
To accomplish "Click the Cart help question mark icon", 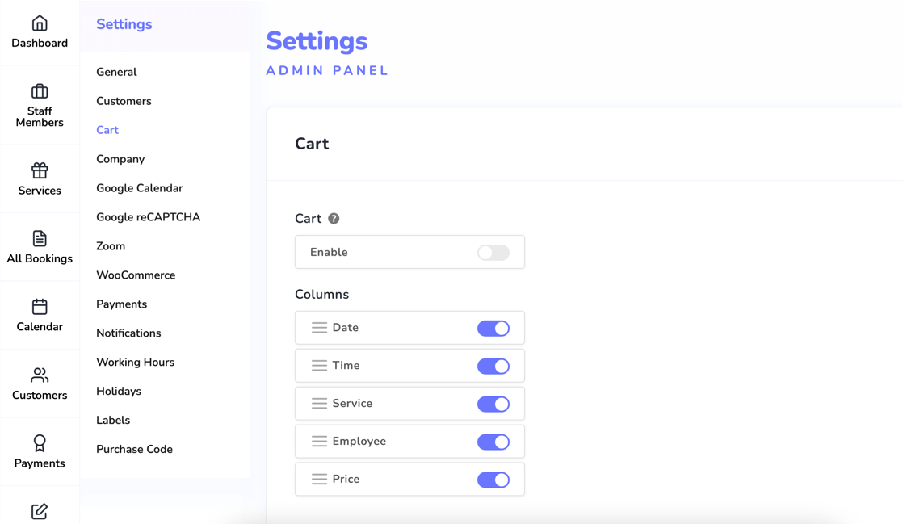I will [x=334, y=219].
